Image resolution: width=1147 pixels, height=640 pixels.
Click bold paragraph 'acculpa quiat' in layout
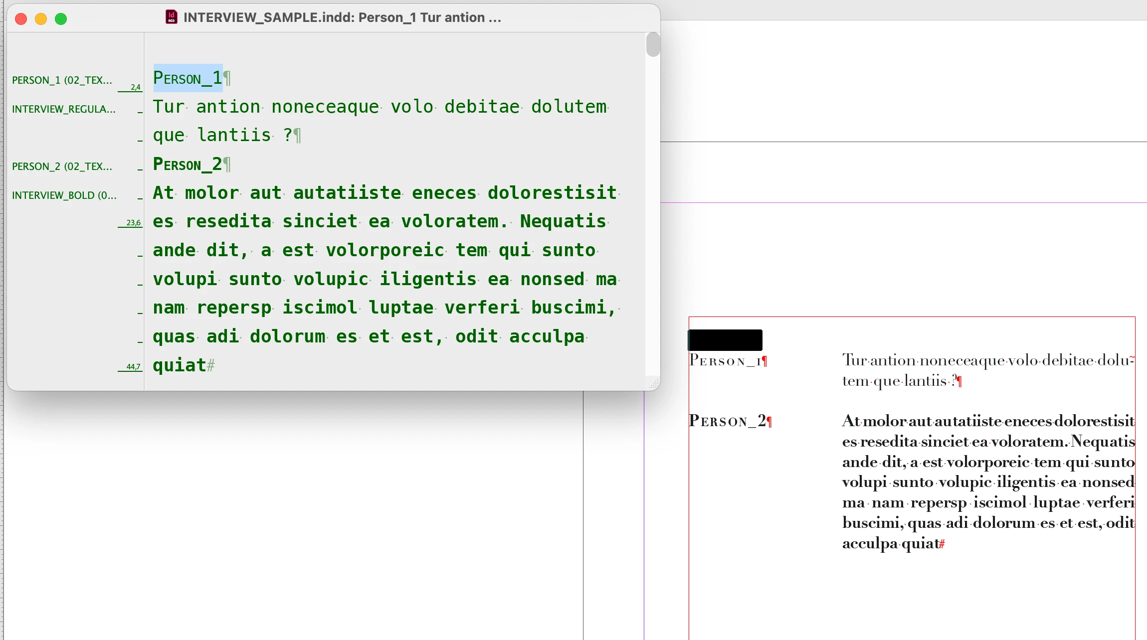890,543
